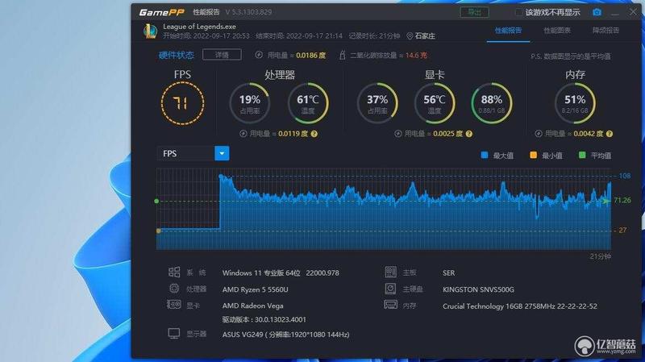The width and height of the screenshot is (645, 362).
Task: Click the 内存 RAM icon in the info list
Action: (391, 305)
